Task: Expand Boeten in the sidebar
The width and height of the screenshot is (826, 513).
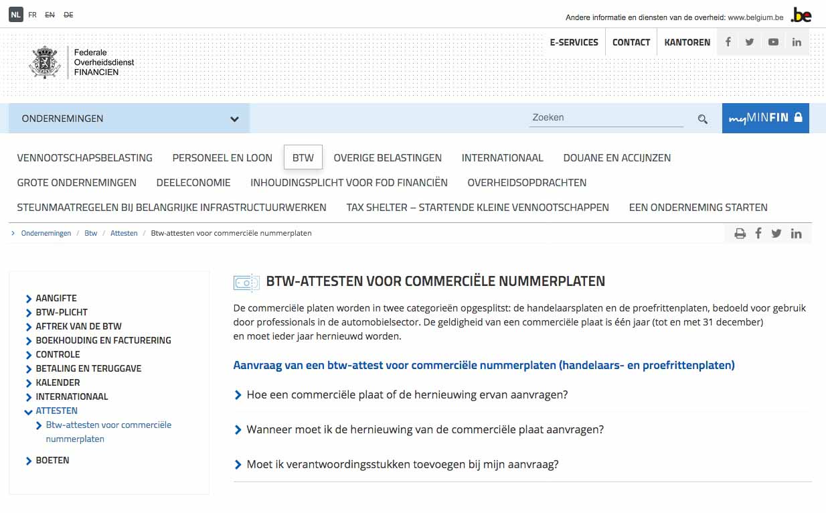Action: coord(52,461)
